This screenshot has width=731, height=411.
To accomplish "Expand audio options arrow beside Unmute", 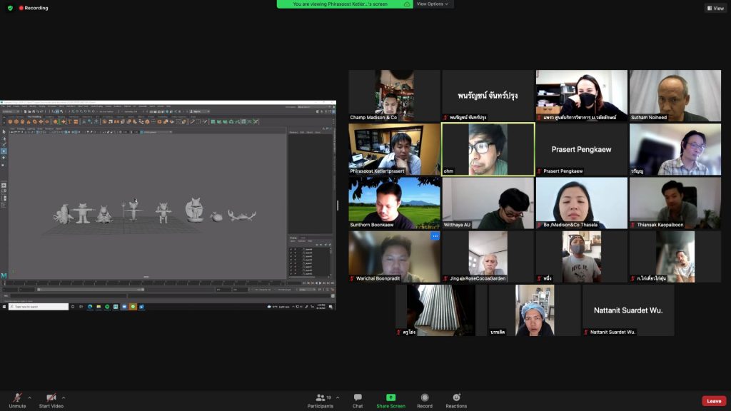I will pyautogui.click(x=30, y=397).
